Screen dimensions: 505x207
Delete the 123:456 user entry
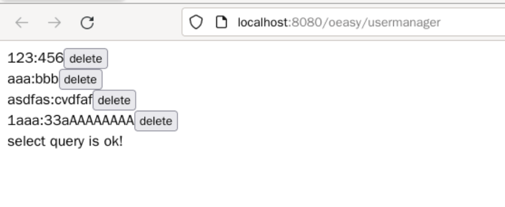85,59
